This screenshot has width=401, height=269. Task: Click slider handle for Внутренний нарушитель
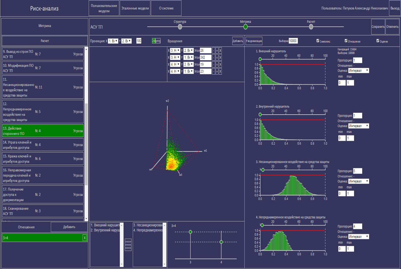(260, 115)
